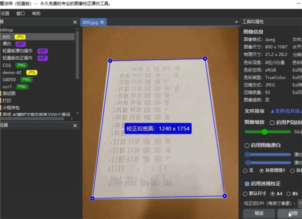This screenshot has width=302, height=219.
Task: Click the 应用 button
Action: point(290,213)
